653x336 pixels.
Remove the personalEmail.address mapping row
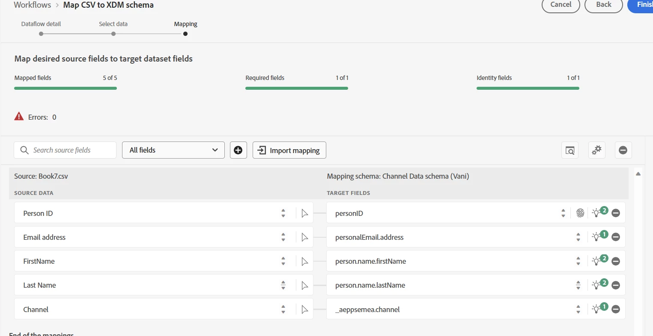(616, 237)
